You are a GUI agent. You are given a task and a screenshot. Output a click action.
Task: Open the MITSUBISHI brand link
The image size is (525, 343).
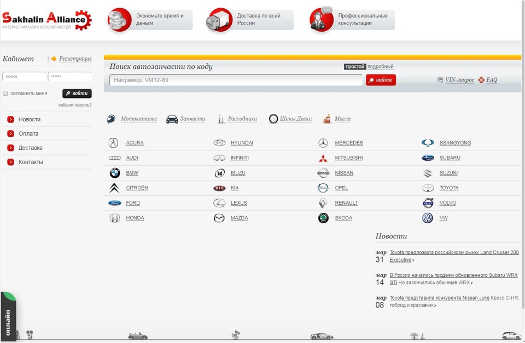pyautogui.click(x=348, y=158)
